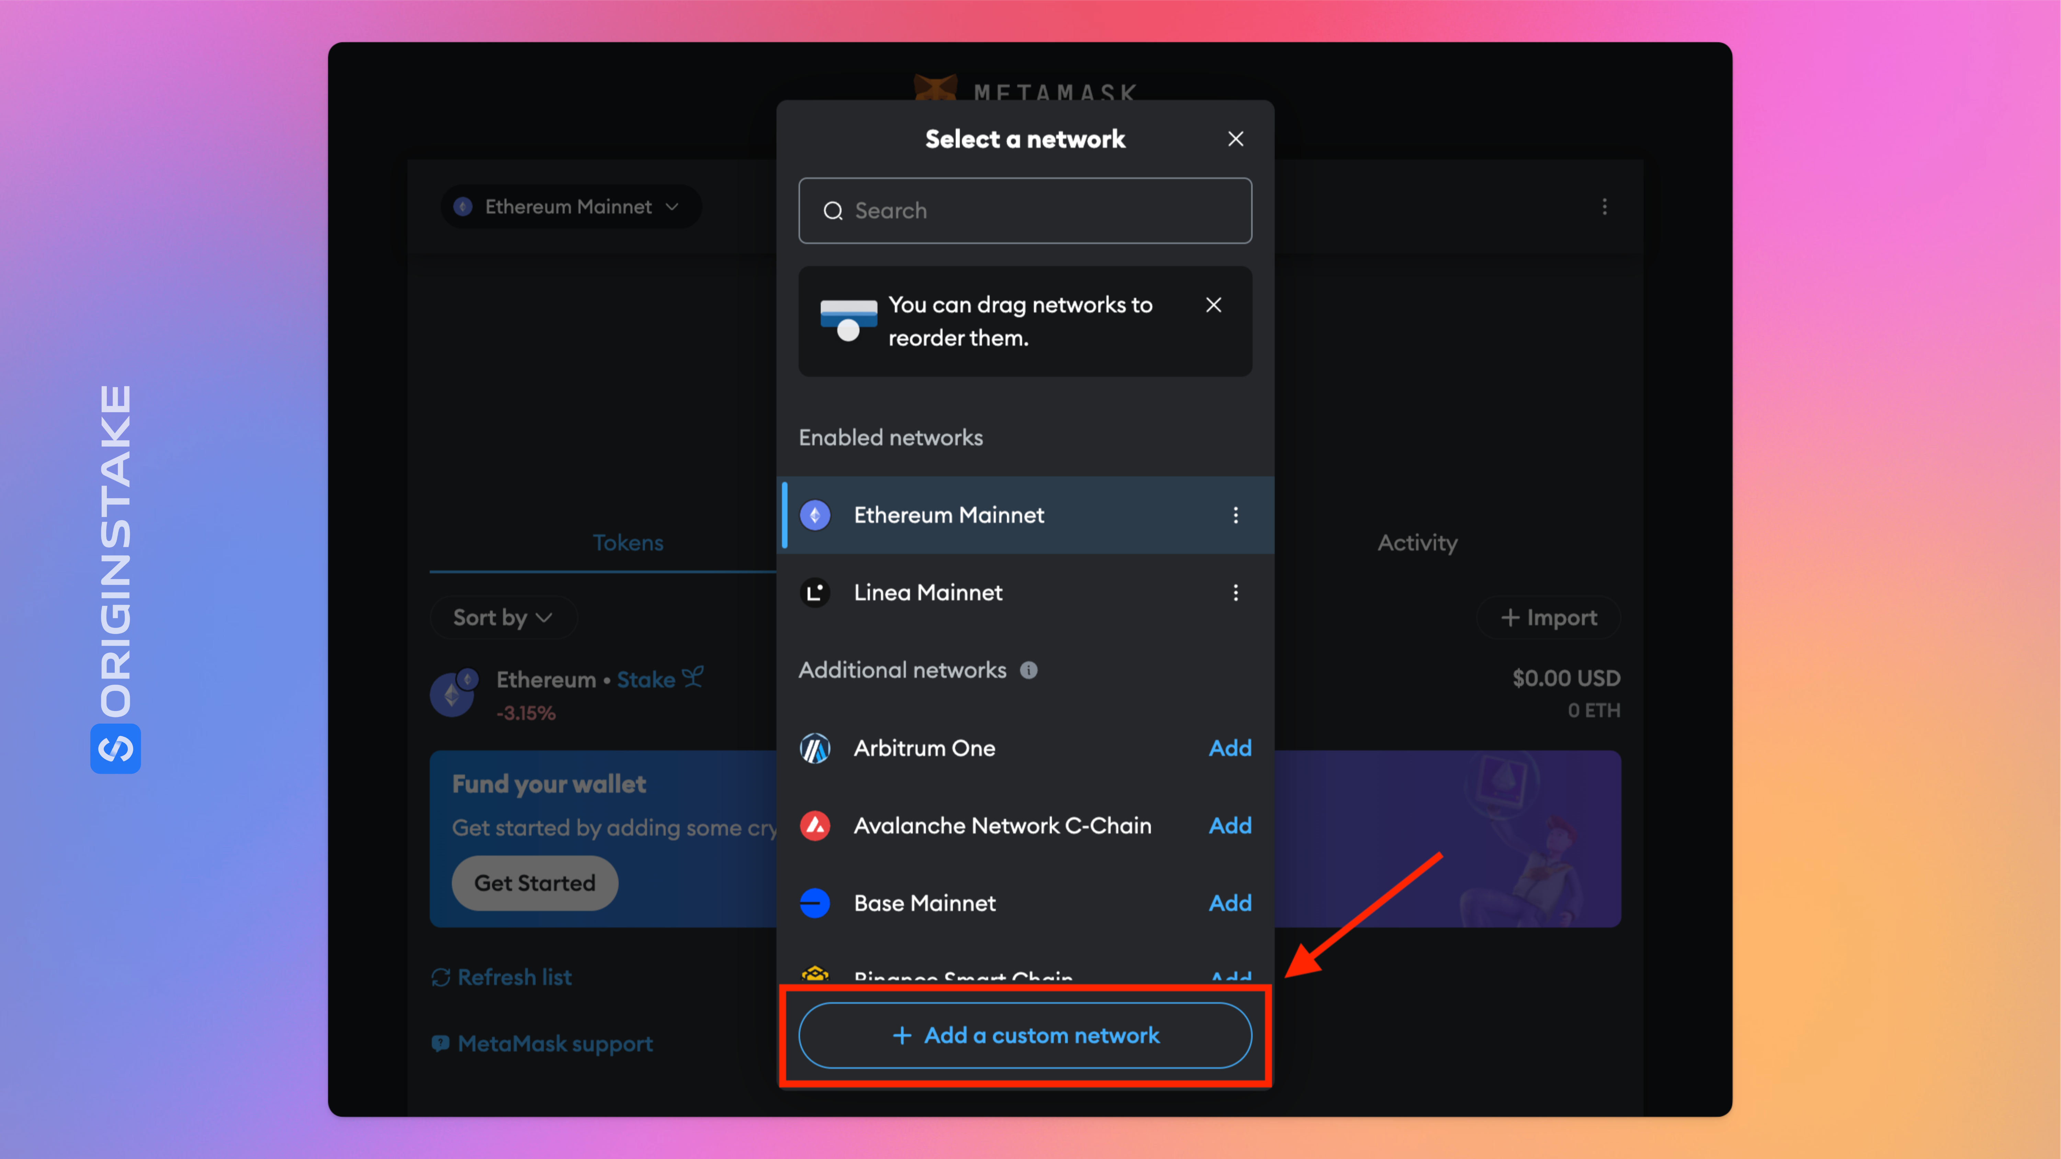2061x1159 pixels.
Task: Click the Avalanche logo icon
Action: tap(814, 826)
